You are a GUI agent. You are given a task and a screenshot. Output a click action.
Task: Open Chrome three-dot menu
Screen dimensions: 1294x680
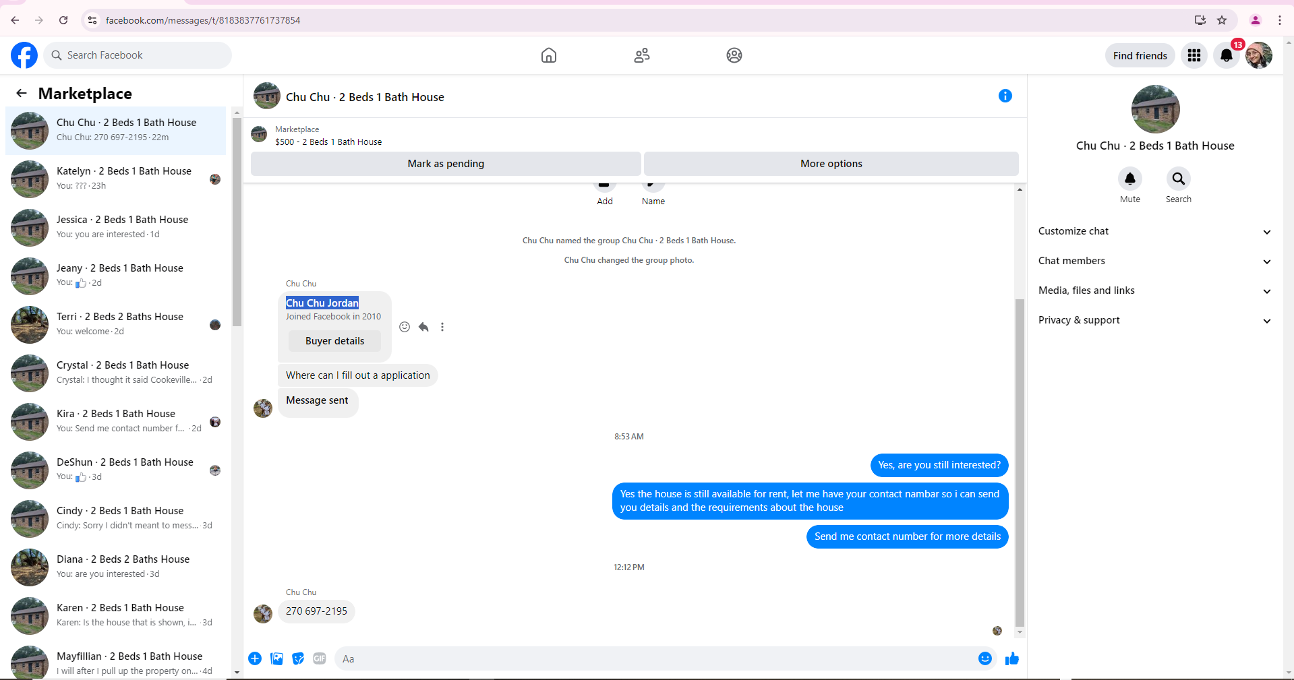click(x=1280, y=20)
